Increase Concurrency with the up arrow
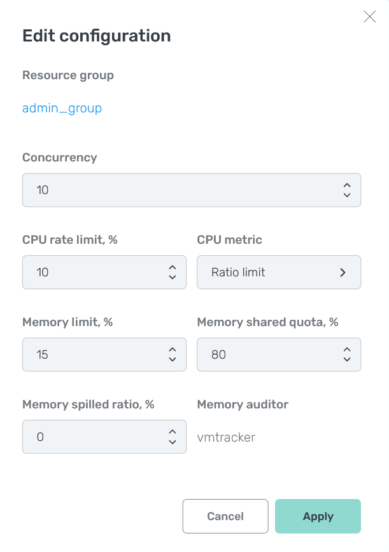 (346, 185)
